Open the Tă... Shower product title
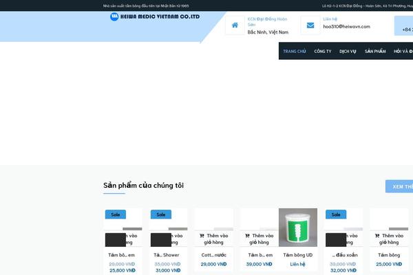This screenshot has height=275, width=413. [x=167, y=255]
